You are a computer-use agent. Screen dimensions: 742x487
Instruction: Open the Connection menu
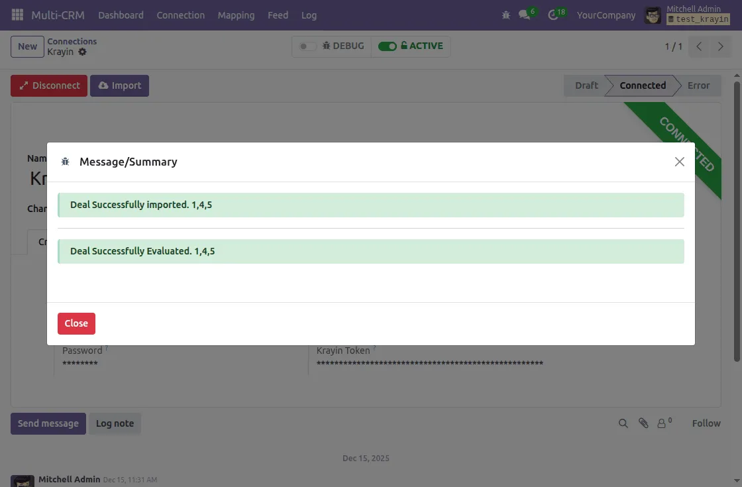[x=181, y=15]
